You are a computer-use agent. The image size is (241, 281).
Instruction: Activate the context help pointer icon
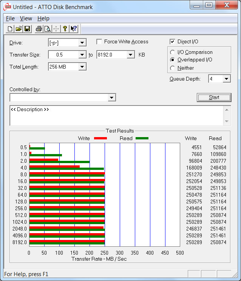tap(74, 29)
